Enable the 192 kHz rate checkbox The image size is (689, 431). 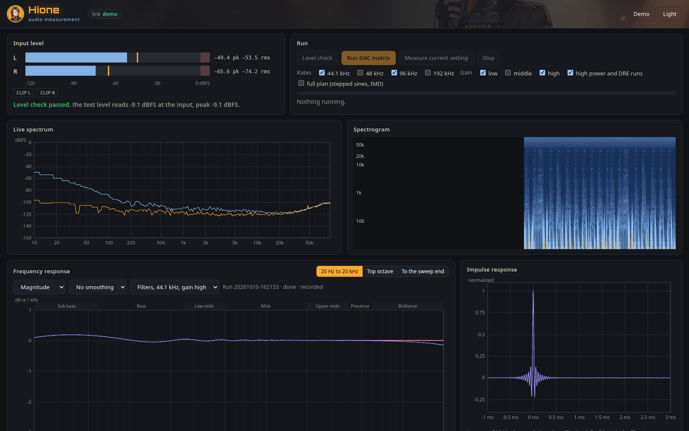428,73
